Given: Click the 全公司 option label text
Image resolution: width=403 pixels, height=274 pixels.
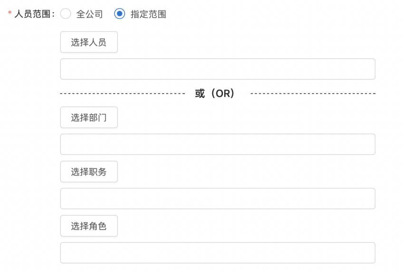Looking at the screenshot, I should [x=89, y=14].
